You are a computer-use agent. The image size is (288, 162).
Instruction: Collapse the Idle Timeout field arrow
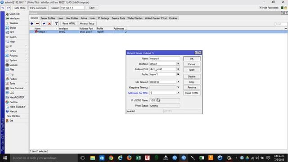click(178, 82)
